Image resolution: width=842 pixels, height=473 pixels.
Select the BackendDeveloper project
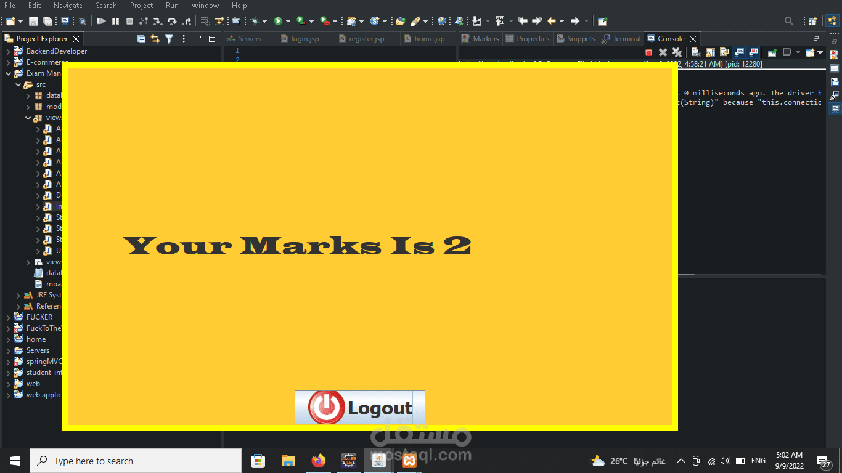[56, 51]
